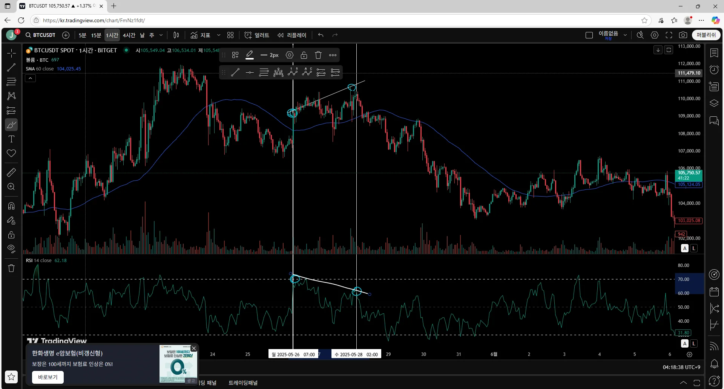Click the BTCUSDT symbol search field

pos(41,35)
